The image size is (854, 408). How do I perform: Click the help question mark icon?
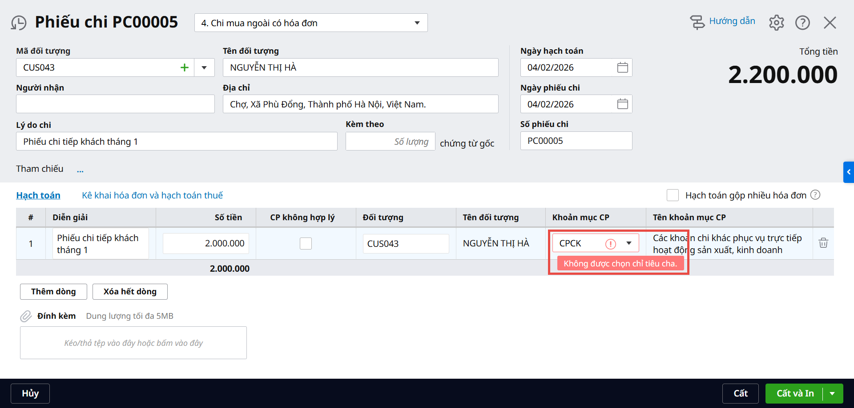click(x=802, y=23)
